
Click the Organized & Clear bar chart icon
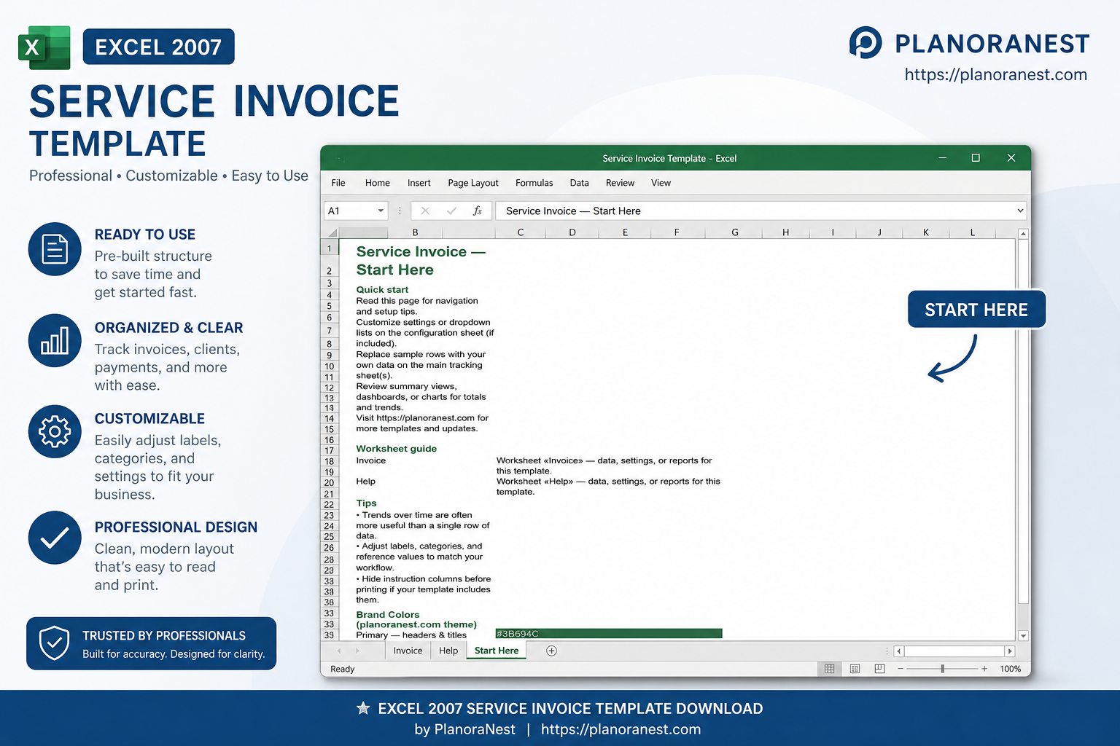click(55, 340)
